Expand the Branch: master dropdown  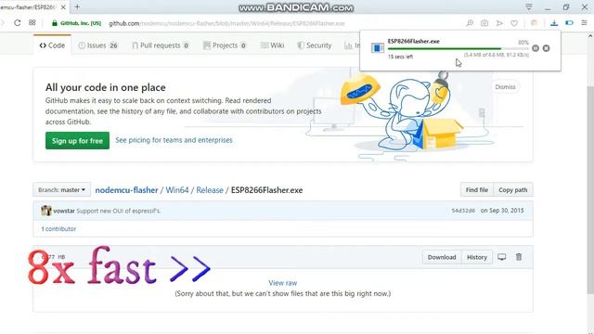pos(62,189)
